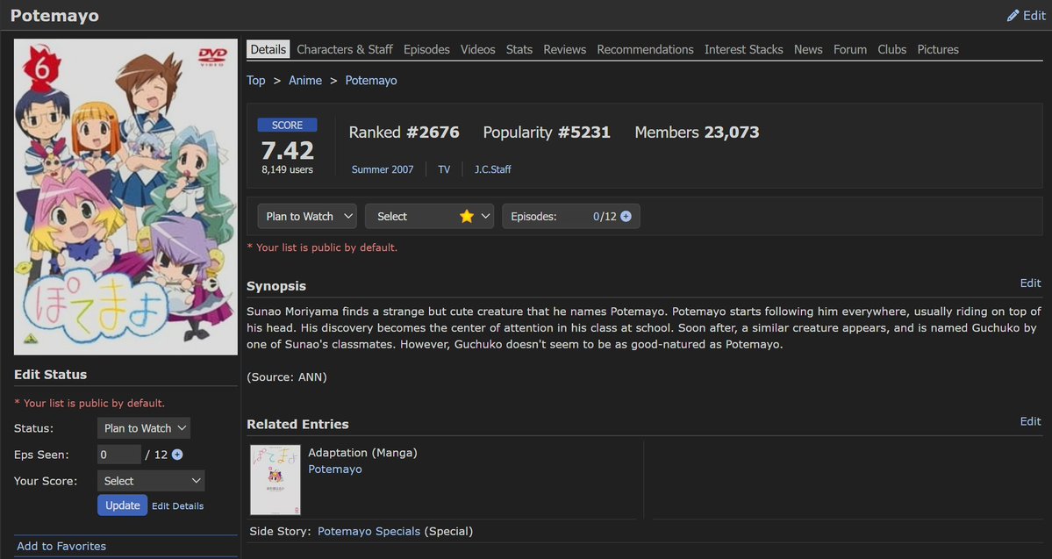The image size is (1052, 559).
Task: Open the Potemayo Specials side story link
Action: coord(369,532)
